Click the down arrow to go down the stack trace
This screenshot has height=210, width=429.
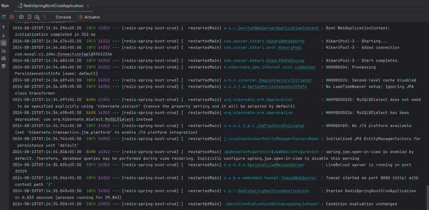tap(3, 35)
